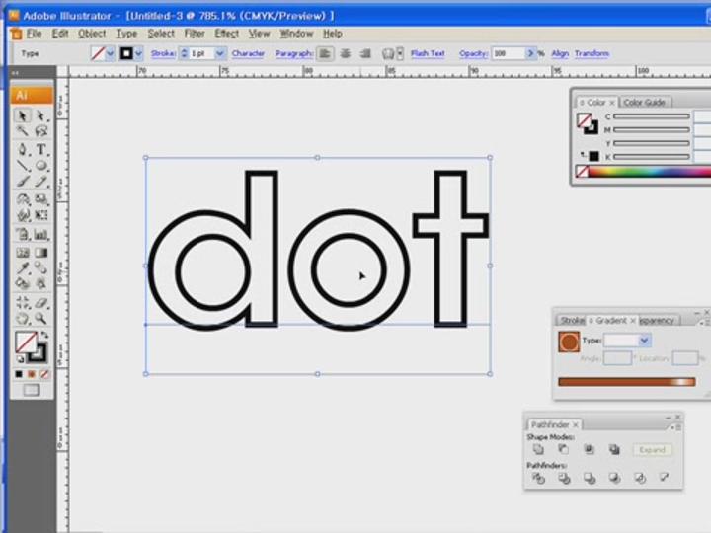Open the Window menu
The width and height of the screenshot is (711, 533).
(296, 34)
